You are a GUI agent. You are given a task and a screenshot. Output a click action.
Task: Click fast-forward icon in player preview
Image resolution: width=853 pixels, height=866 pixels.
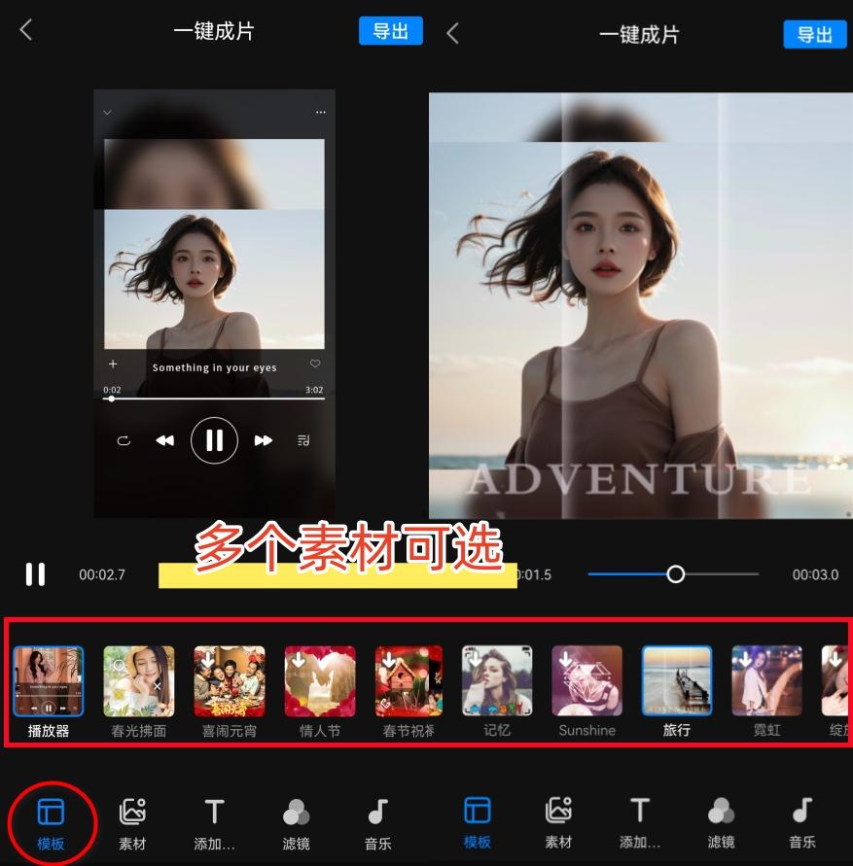(x=264, y=440)
